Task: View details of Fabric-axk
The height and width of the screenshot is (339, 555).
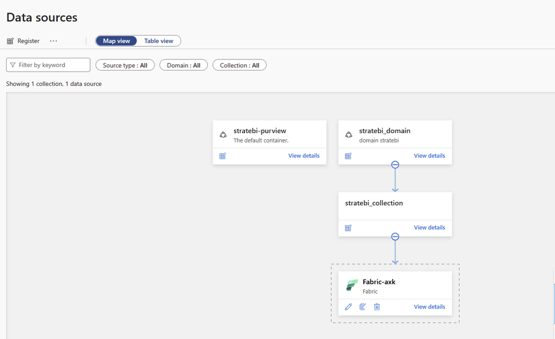Action: pos(429,306)
